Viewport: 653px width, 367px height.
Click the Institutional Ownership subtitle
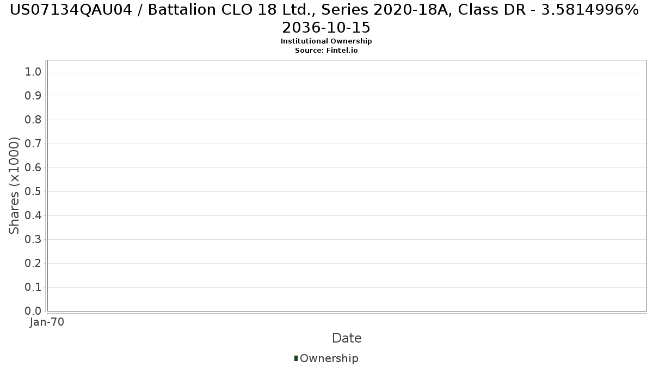(326, 41)
